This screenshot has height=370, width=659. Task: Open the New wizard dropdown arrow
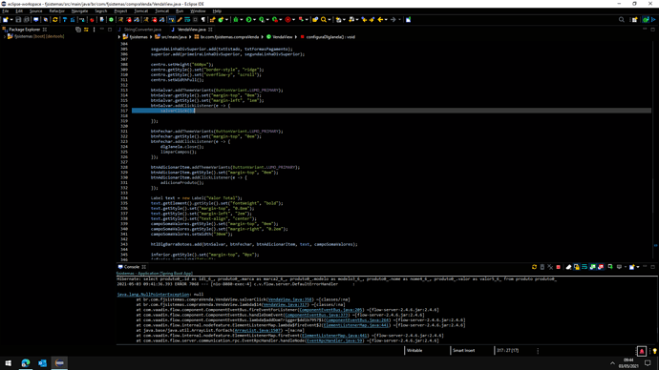11,20
